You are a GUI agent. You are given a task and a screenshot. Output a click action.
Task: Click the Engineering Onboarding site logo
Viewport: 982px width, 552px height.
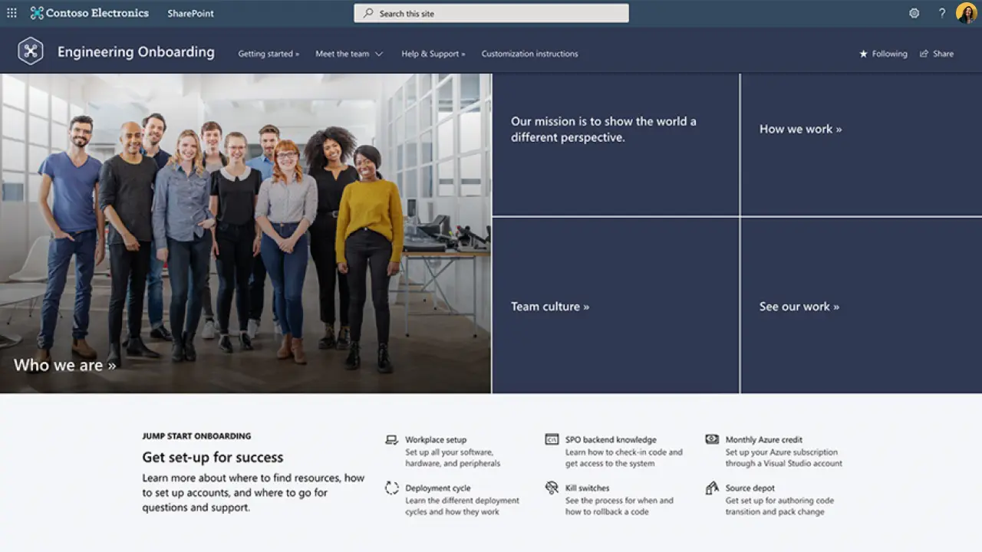click(x=31, y=51)
